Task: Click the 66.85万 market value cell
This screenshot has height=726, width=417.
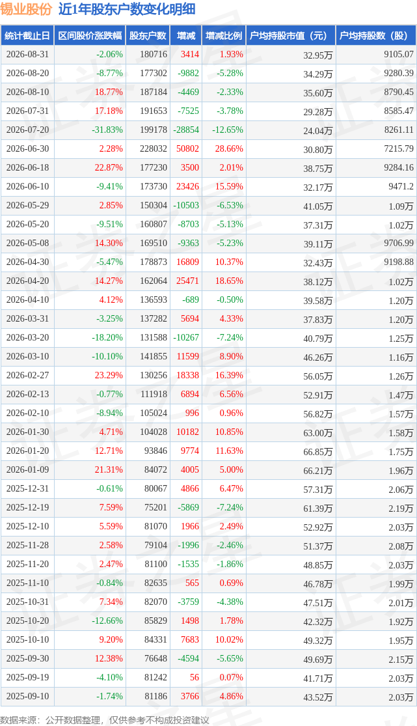Action: (x=291, y=451)
